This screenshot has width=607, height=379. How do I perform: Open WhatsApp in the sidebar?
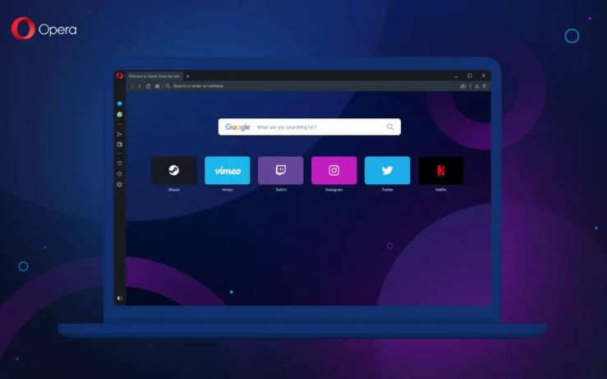[x=120, y=114]
